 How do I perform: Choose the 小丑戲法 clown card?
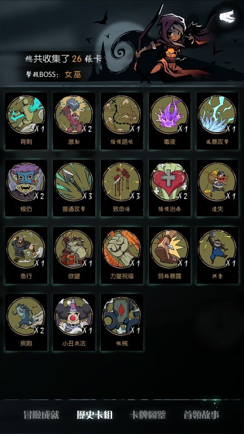click(74, 323)
